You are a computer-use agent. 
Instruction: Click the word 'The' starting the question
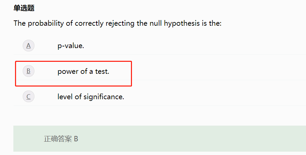[20, 24]
